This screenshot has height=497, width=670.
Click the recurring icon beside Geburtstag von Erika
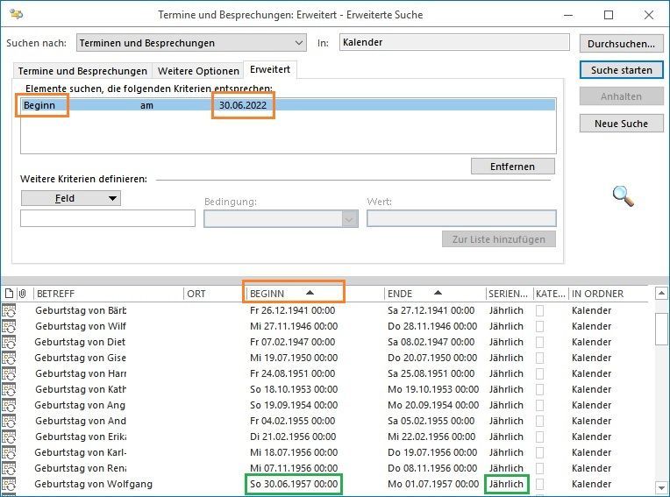(9, 437)
